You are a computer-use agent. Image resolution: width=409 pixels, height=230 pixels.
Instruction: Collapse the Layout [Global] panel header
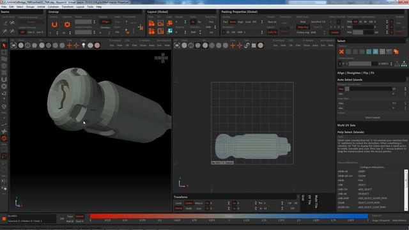(158, 11)
